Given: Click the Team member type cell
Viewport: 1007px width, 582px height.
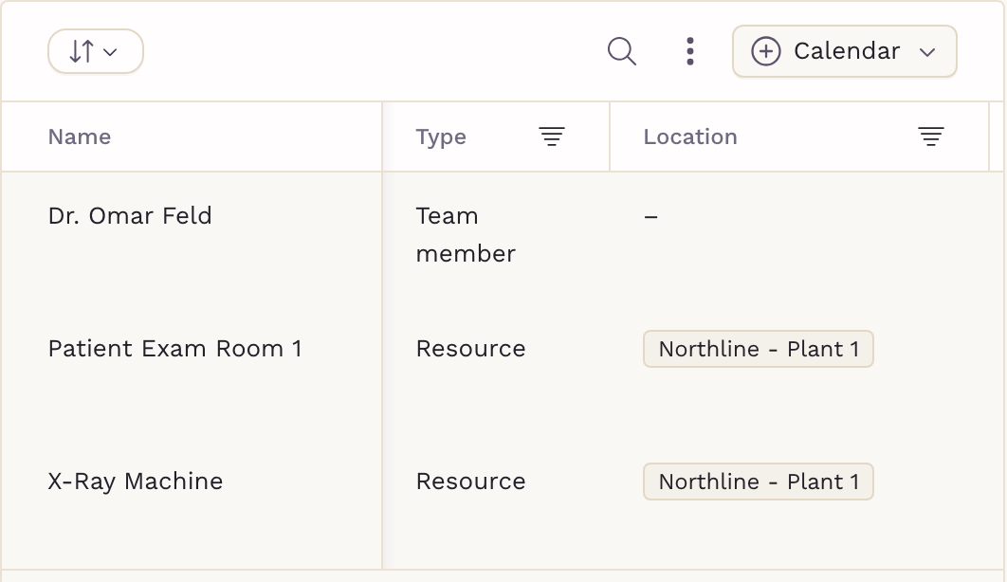Looking at the screenshot, I should [x=466, y=235].
